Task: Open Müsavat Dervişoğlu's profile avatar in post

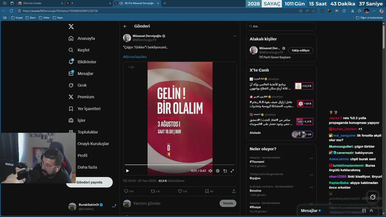Action: (127, 38)
